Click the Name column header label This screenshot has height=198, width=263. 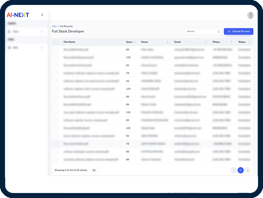tap(145, 42)
